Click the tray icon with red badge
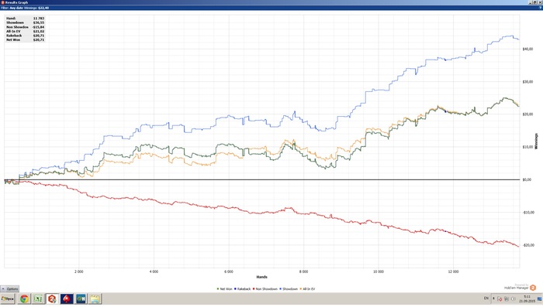The height and width of the screenshot is (307, 543). click(500, 299)
